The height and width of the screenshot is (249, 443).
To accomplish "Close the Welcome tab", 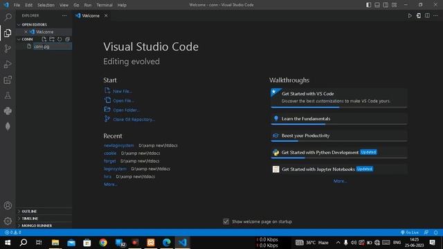I will [106, 15].
